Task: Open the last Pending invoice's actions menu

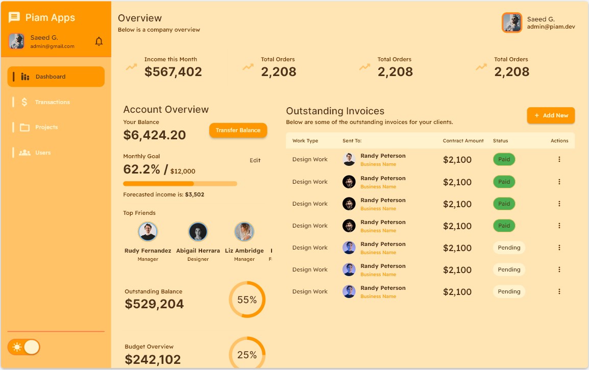Action: click(x=559, y=291)
